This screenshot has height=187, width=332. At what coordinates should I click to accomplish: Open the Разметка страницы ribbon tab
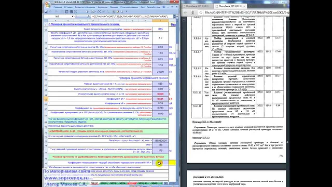[x=85, y=7]
